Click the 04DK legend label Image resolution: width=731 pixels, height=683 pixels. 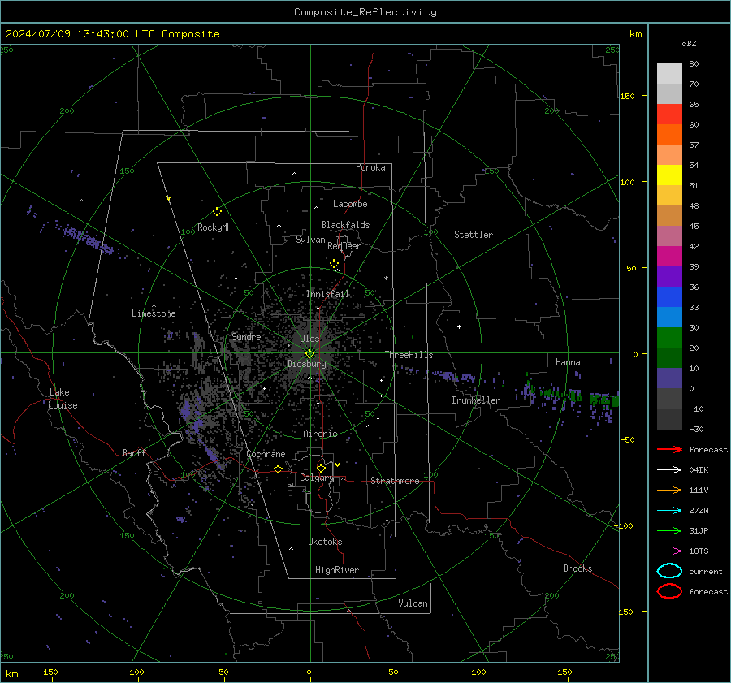[x=699, y=470]
